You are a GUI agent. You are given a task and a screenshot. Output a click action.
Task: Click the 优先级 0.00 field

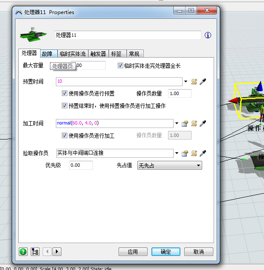click(x=81, y=165)
